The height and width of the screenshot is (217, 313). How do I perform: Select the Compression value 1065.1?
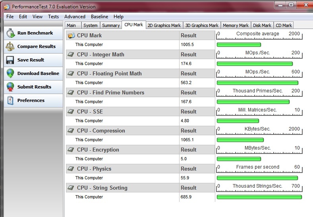187,140
